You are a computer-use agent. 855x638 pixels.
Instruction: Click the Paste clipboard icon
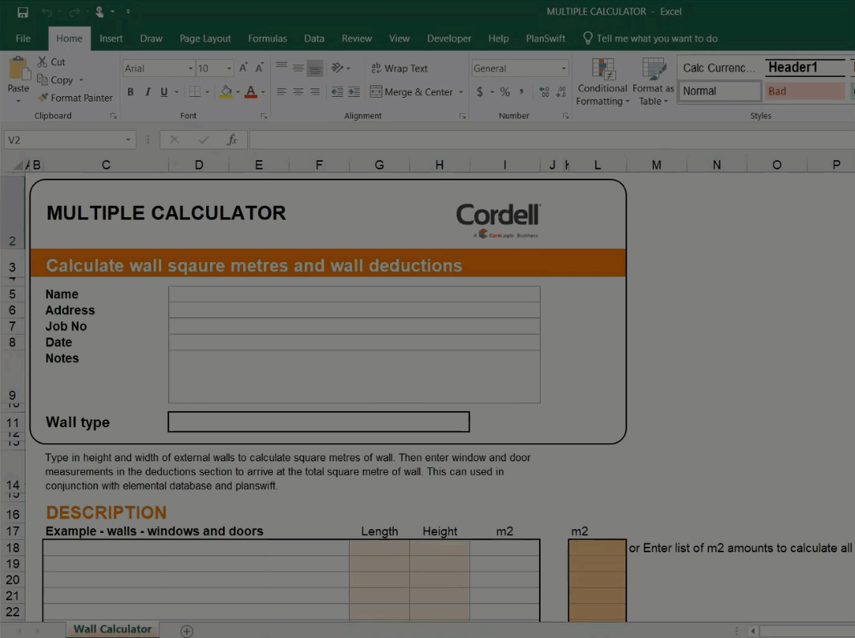tap(18, 70)
